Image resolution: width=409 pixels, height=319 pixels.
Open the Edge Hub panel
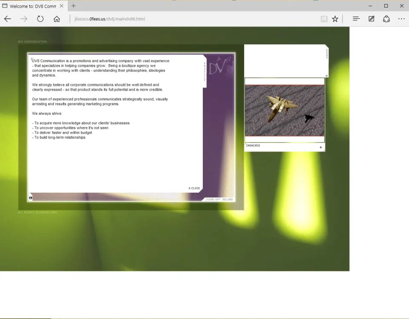click(x=356, y=18)
